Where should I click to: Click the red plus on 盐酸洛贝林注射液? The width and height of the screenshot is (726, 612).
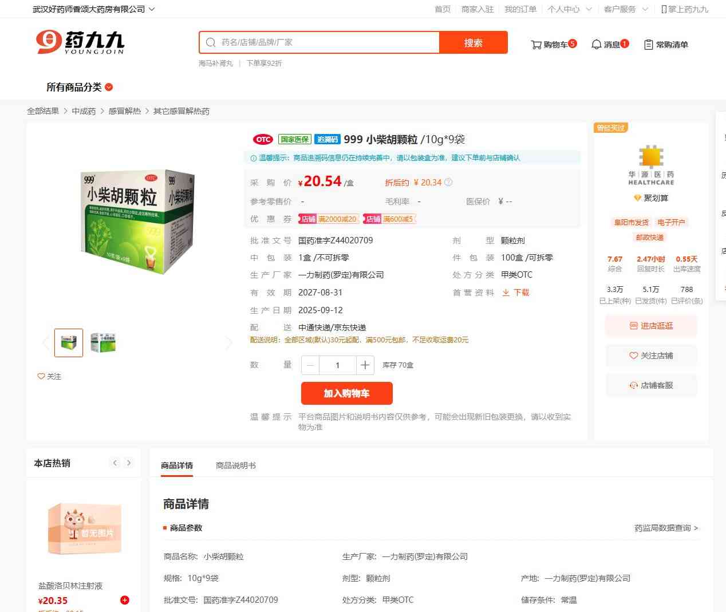(x=124, y=600)
